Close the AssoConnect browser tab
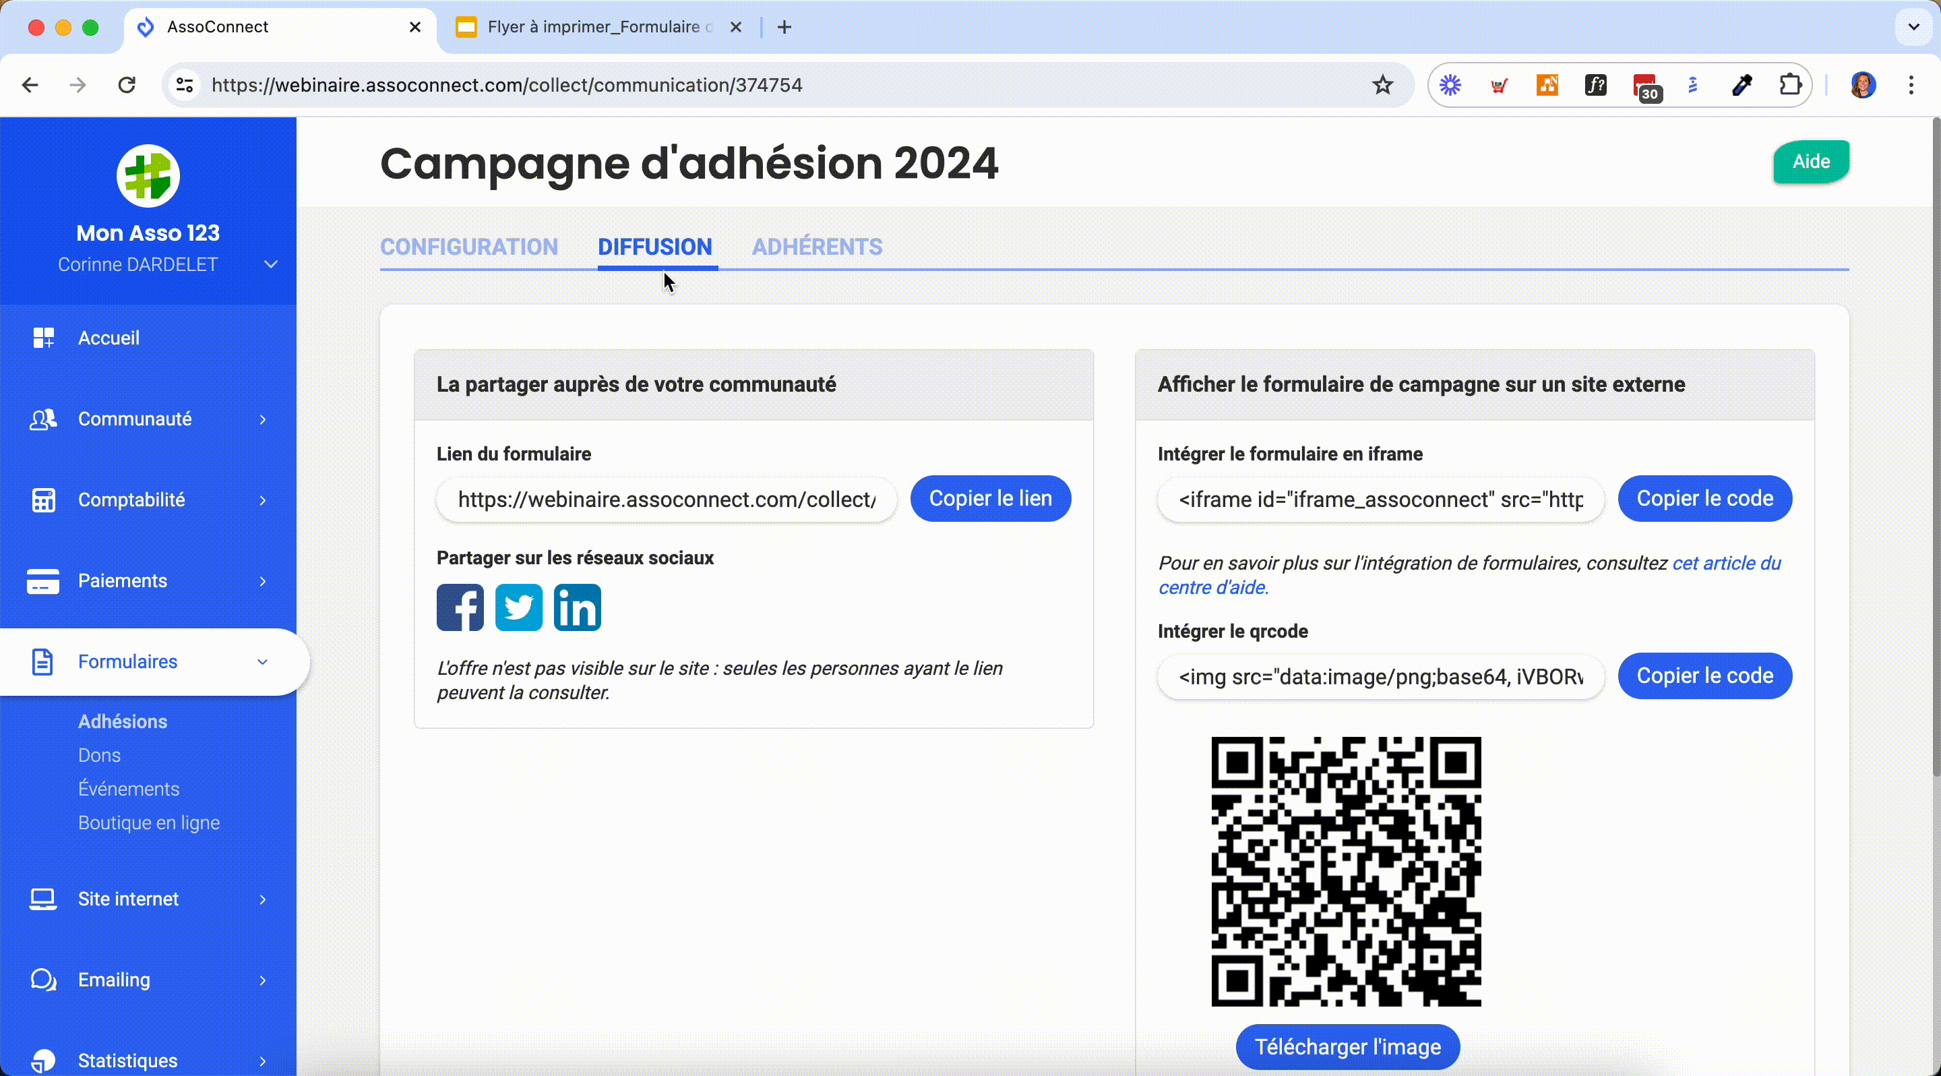Image resolution: width=1941 pixels, height=1076 pixels. click(x=415, y=27)
